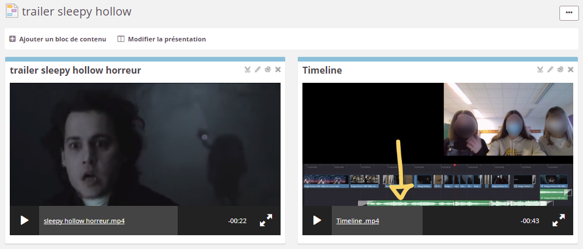Viewport: 583px width, 249px height.
Task: Play the sleepy hollow horreur video
Action: click(x=24, y=220)
